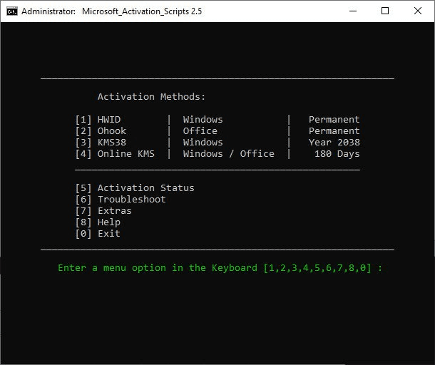The width and height of the screenshot is (435, 365).
Task: Click the window title 'Microsoft_Activation_Scripts 2.5'
Action: pyautogui.click(x=142, y=11)
